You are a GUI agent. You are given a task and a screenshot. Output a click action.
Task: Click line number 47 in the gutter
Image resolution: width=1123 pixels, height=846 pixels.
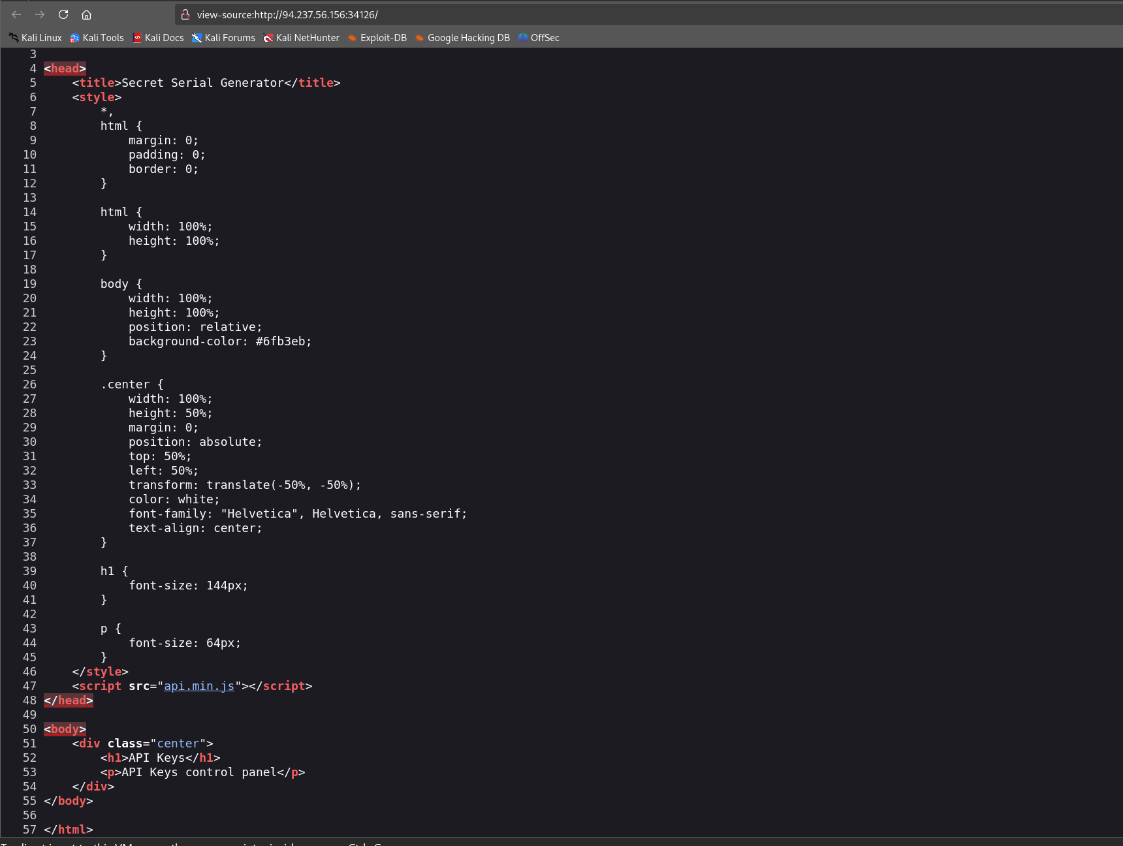tap(30, 686)
